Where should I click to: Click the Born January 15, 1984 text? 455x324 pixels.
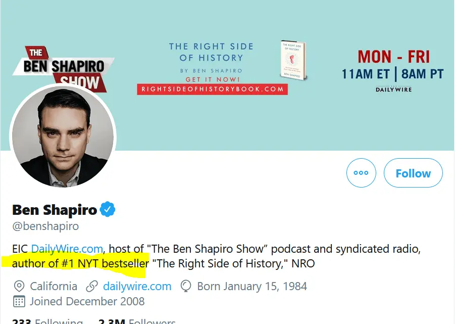(251, 287)
